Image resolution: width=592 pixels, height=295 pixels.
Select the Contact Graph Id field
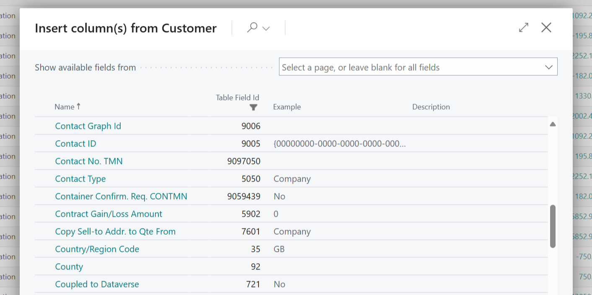88,126
